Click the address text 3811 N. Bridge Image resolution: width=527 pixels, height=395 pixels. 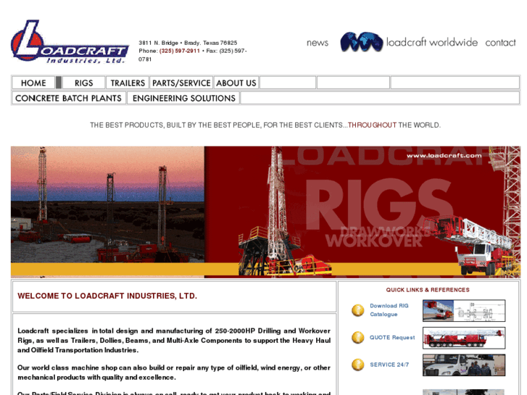click(158, 43)
